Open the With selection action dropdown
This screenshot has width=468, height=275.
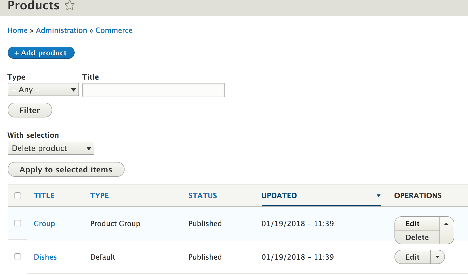pyautogui.click(x=51, y=148)
